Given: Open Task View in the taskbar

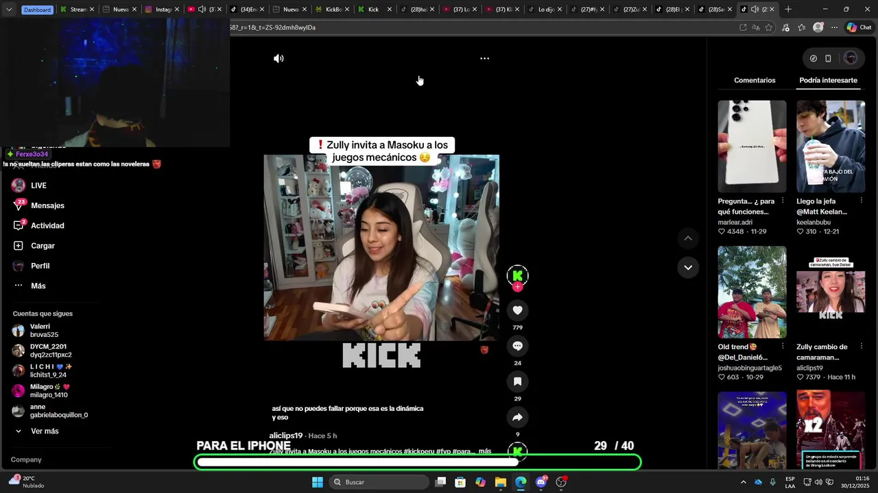Looking at the screenshot, I should point(440,482).
